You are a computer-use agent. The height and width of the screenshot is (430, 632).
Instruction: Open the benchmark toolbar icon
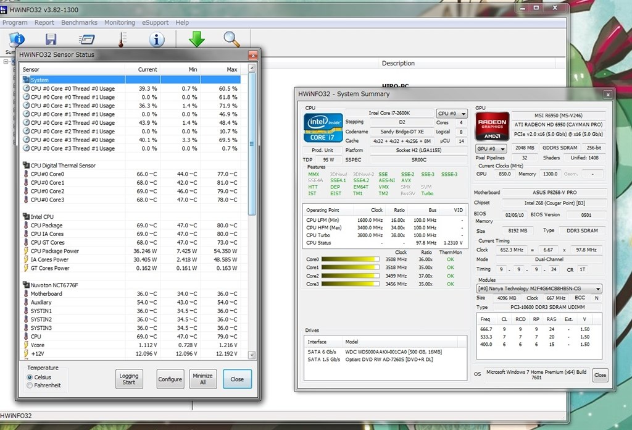pos(87,39)
